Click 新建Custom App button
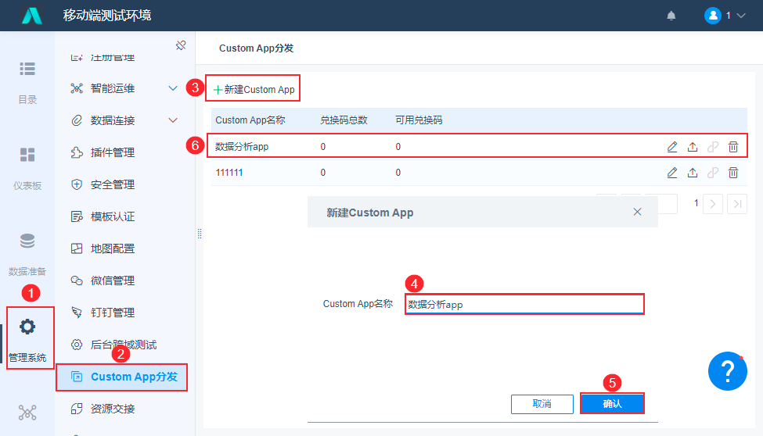 coord(254,90)
